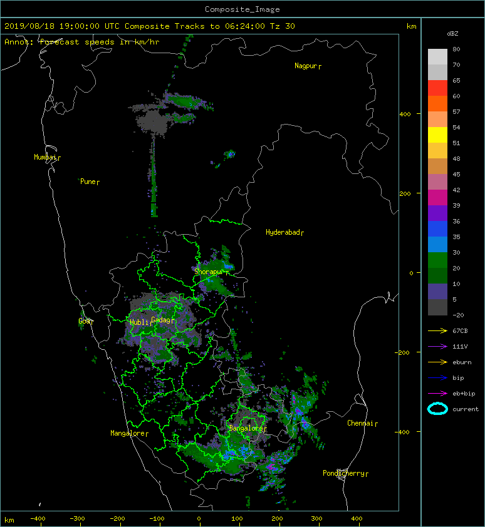
Task: Pick the red 60–65 dBZ swatch
Action: tap(437, 88)
